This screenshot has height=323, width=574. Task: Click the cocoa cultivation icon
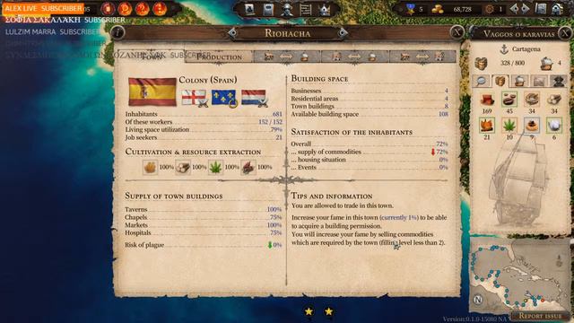click(248, 168)
